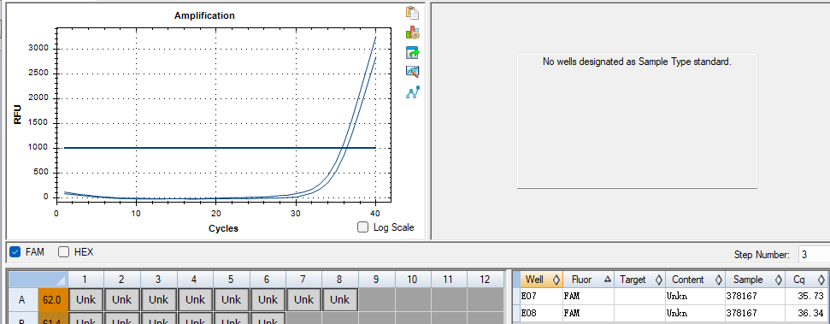Select the E07 well cell in results table
Screen dimensions: 830x324
[542, 297]
